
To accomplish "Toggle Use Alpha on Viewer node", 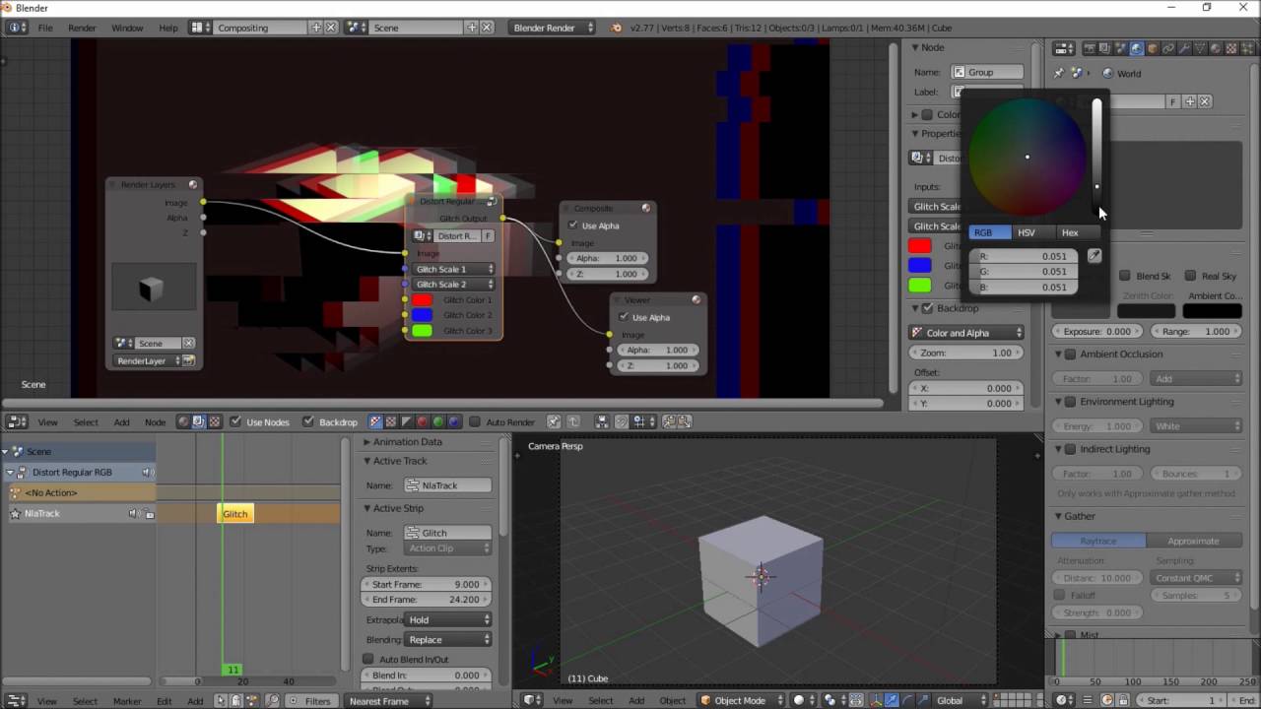I will [624, 317].
